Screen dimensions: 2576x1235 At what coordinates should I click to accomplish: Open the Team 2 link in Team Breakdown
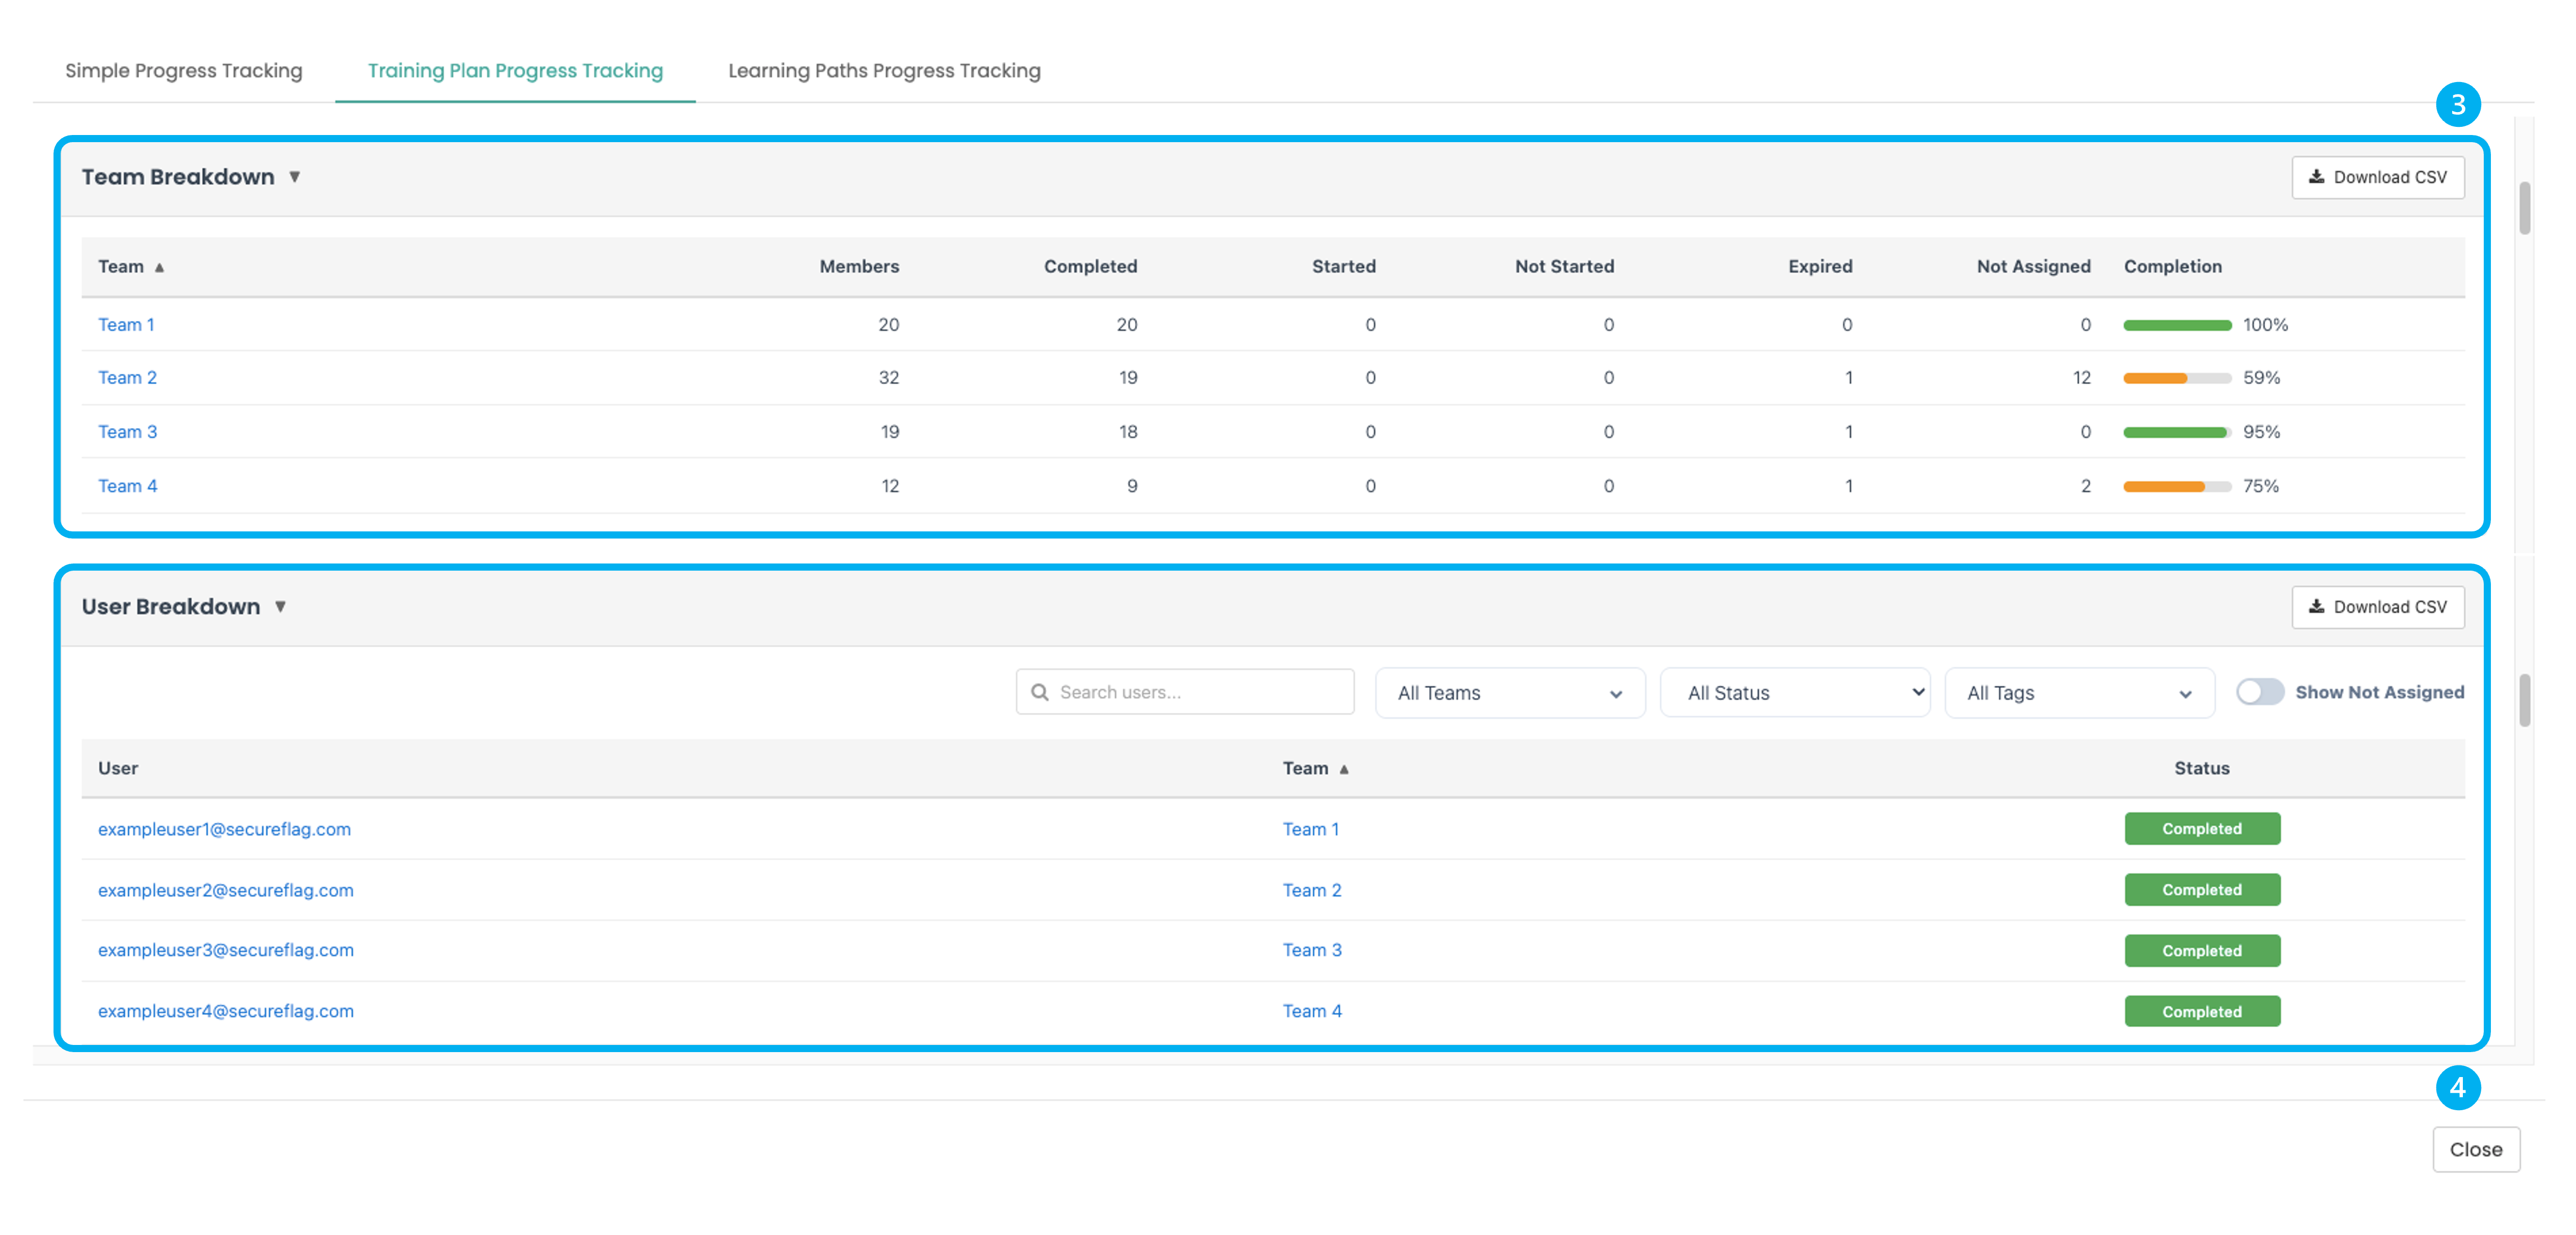click(x=127, y=378)
